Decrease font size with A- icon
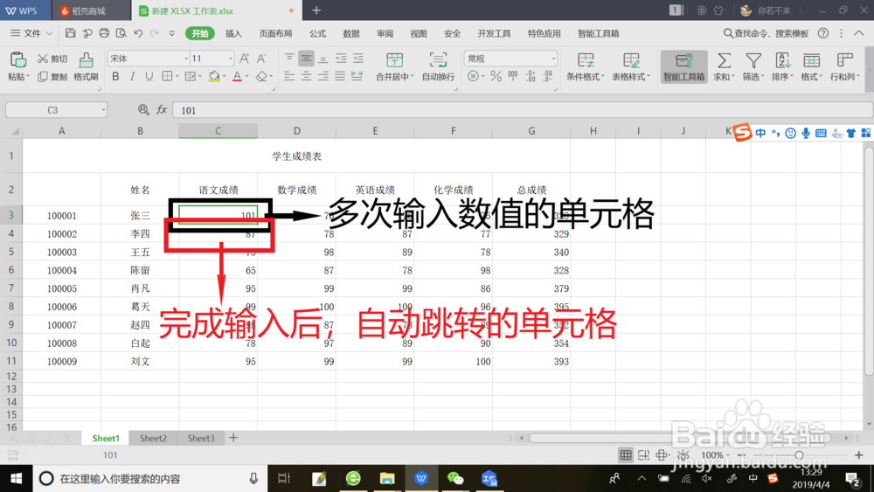 click(x=261, y=59)
